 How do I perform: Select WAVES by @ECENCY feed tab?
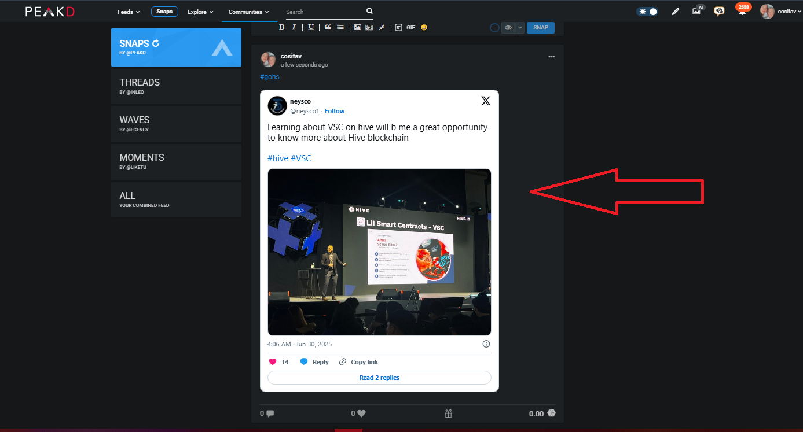[x=176, y=124]
